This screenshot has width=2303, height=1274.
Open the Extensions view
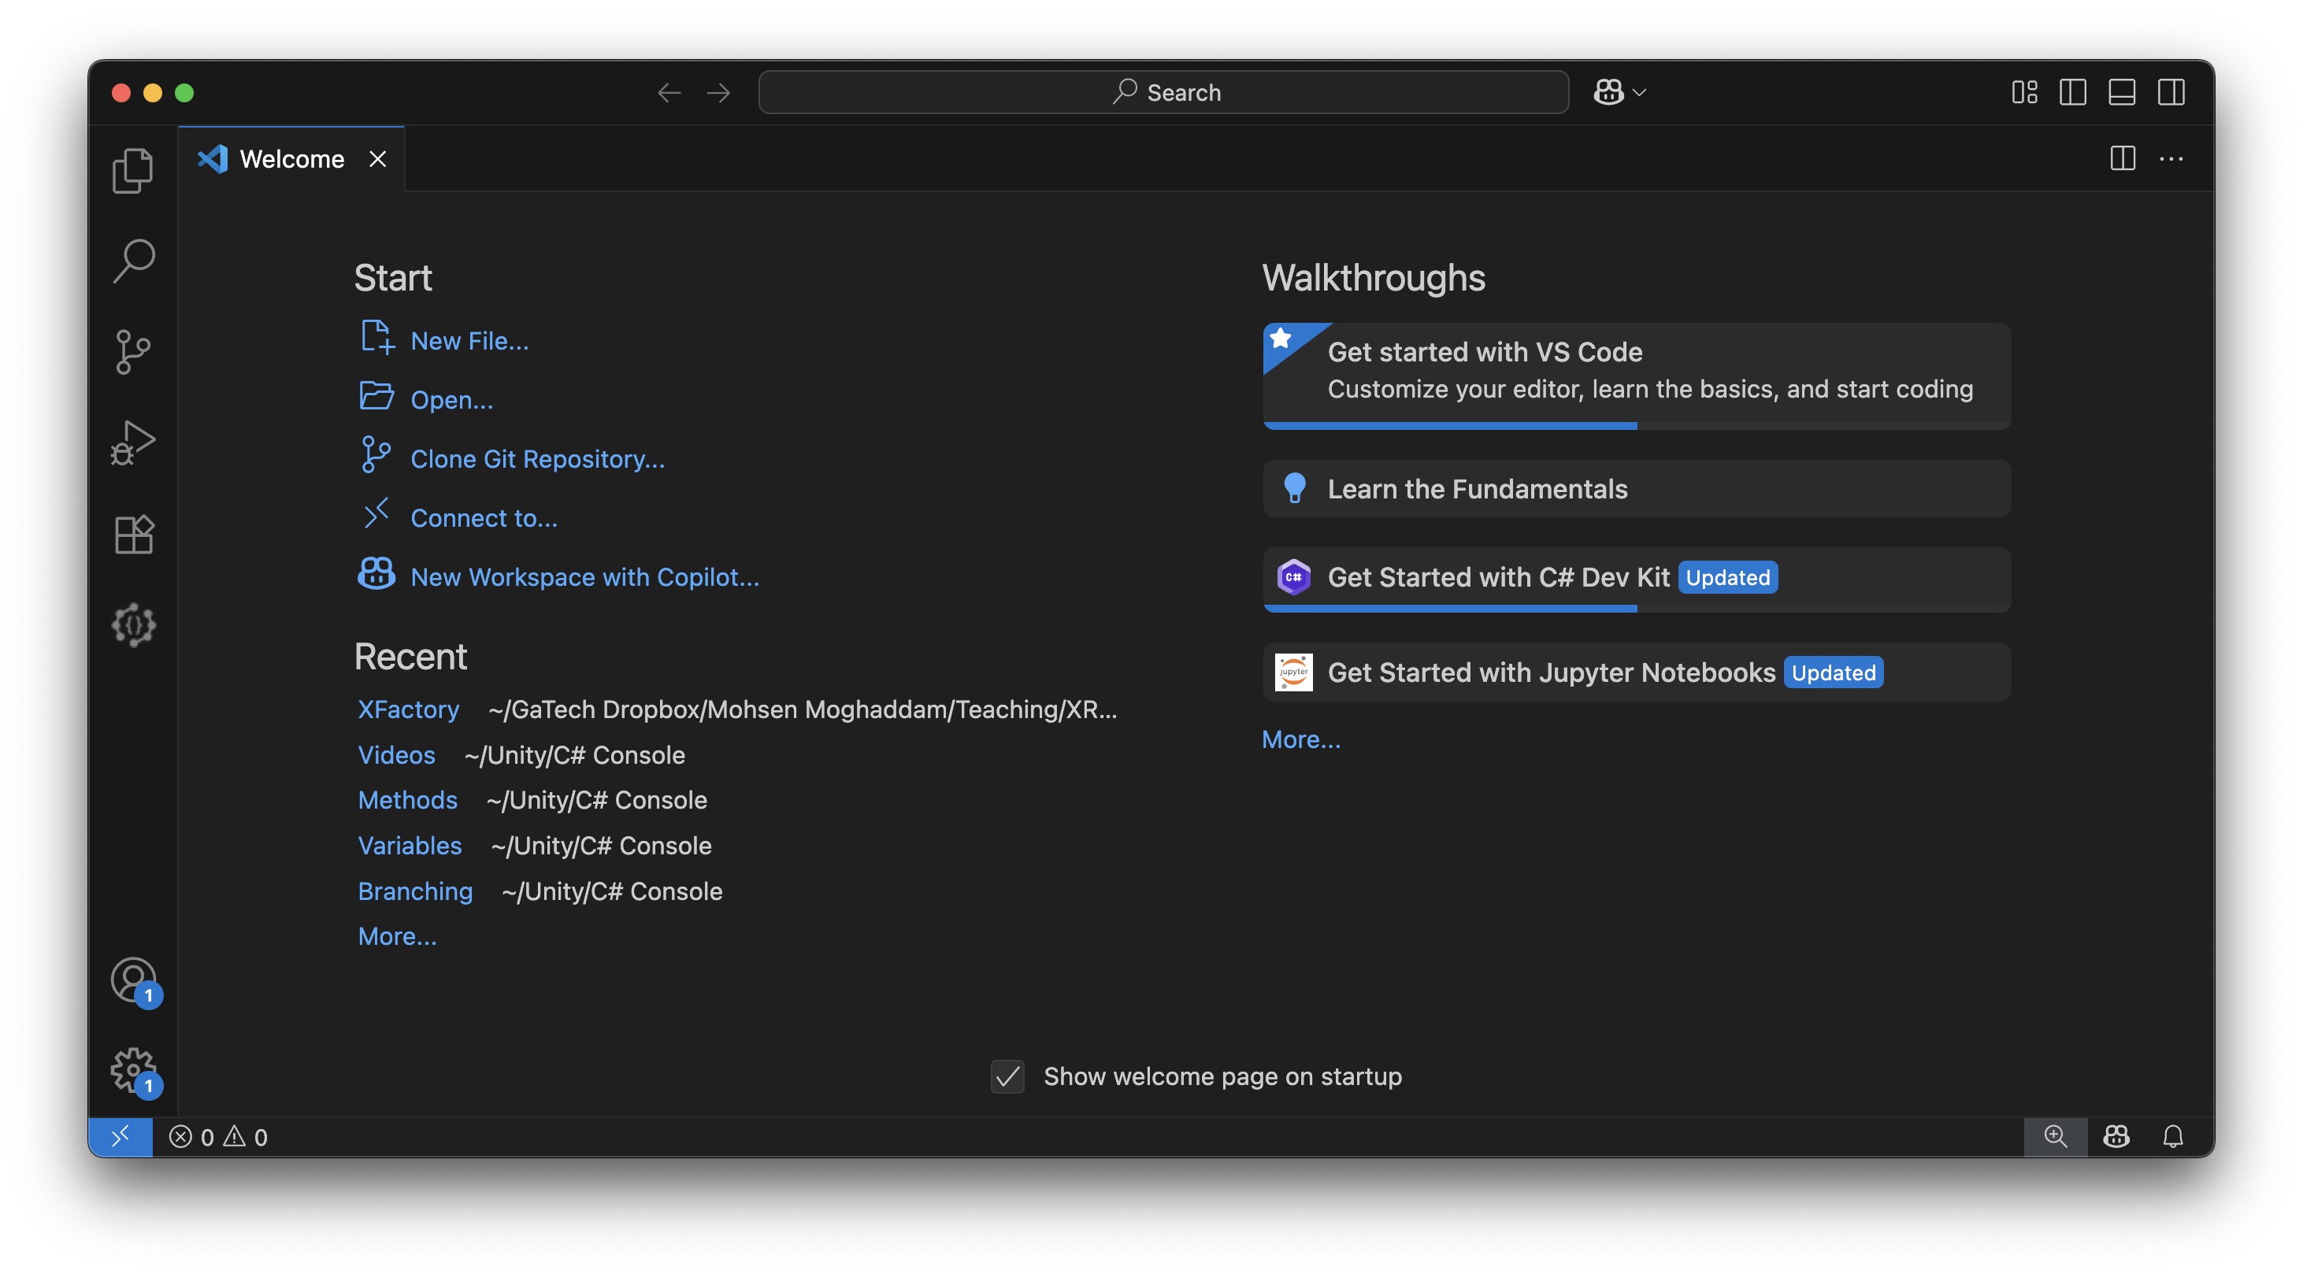[133, 534]
